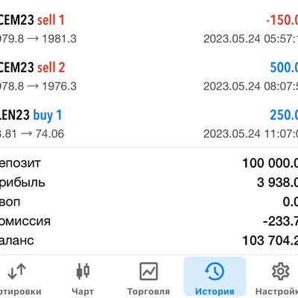Tap the trade line-graph icon
Image resolution: width=298 pixels, height=298 pixels.
pos(148,271)
